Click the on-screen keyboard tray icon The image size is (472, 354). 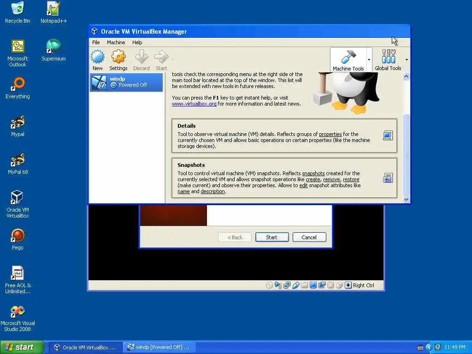pyautogui.click(x=420, y=348)
